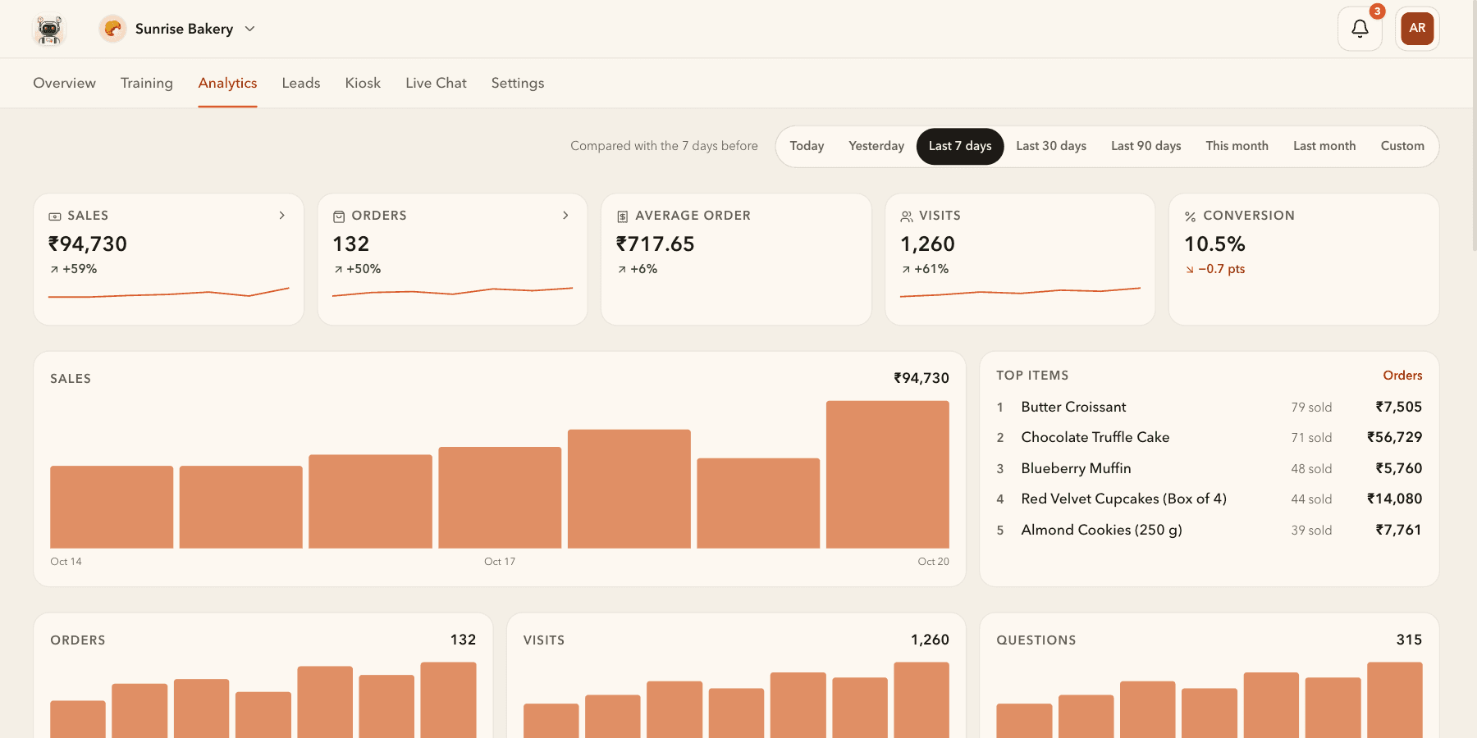1477x738 pixels.
Task: Choose the Custom date range
Action: tap(1402, 146)
